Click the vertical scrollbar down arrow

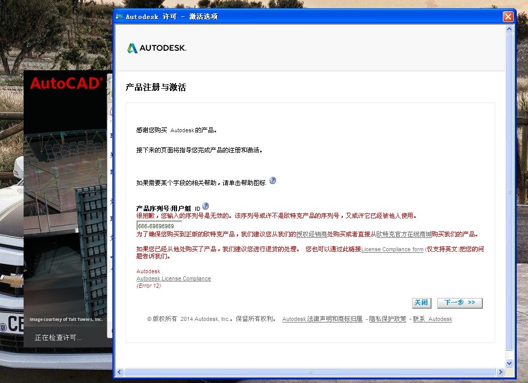pos(509,364)
